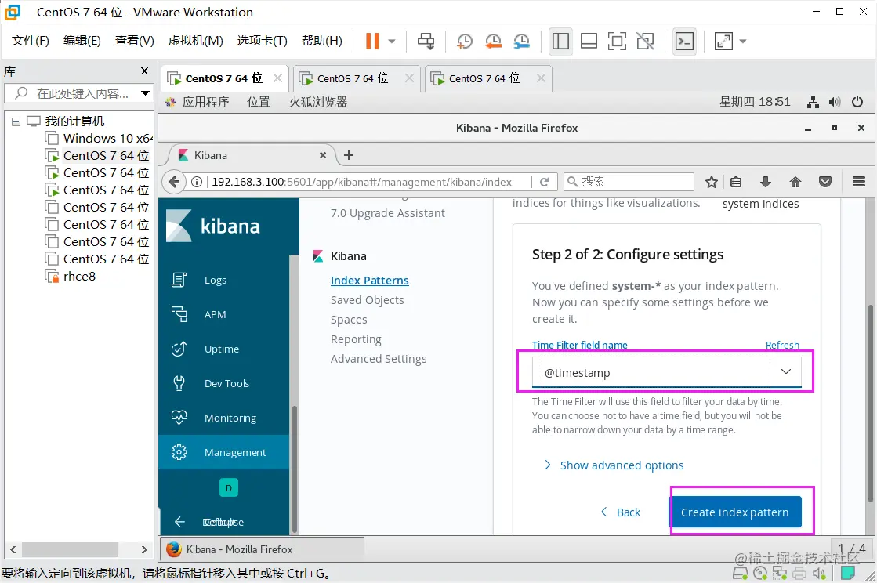This screenshot has width=877, height=583.
Task: Click CentOS network status icon
Action: [813, 102]
